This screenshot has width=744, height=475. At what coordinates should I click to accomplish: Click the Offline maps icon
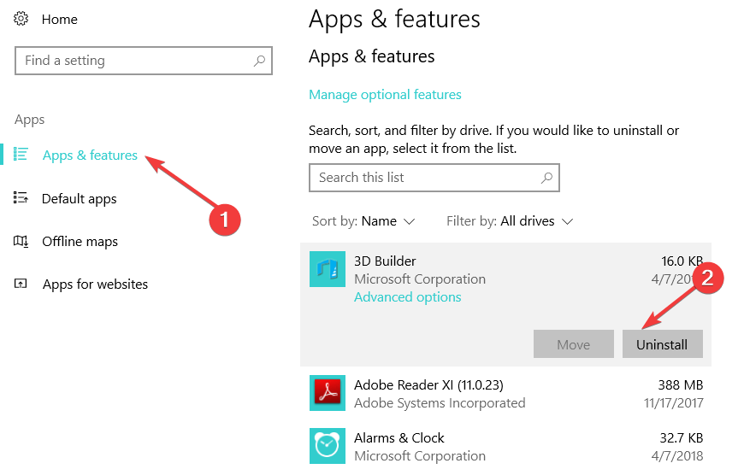(x=21, y=242)
